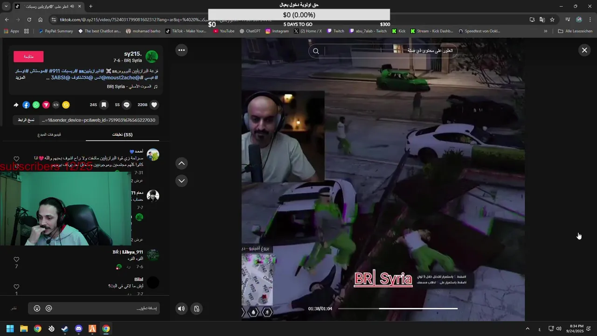The image size is (597, 336).
Task: Open the ChatGPT bookmark
Action: [250, 31]
